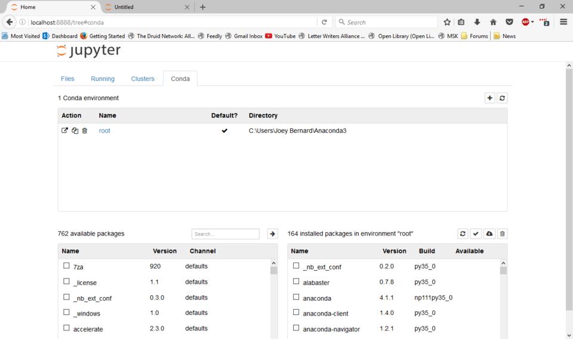This screenshot has height=340, width=573.
Task: Click the root environment name link
Action: coord(104,131)
